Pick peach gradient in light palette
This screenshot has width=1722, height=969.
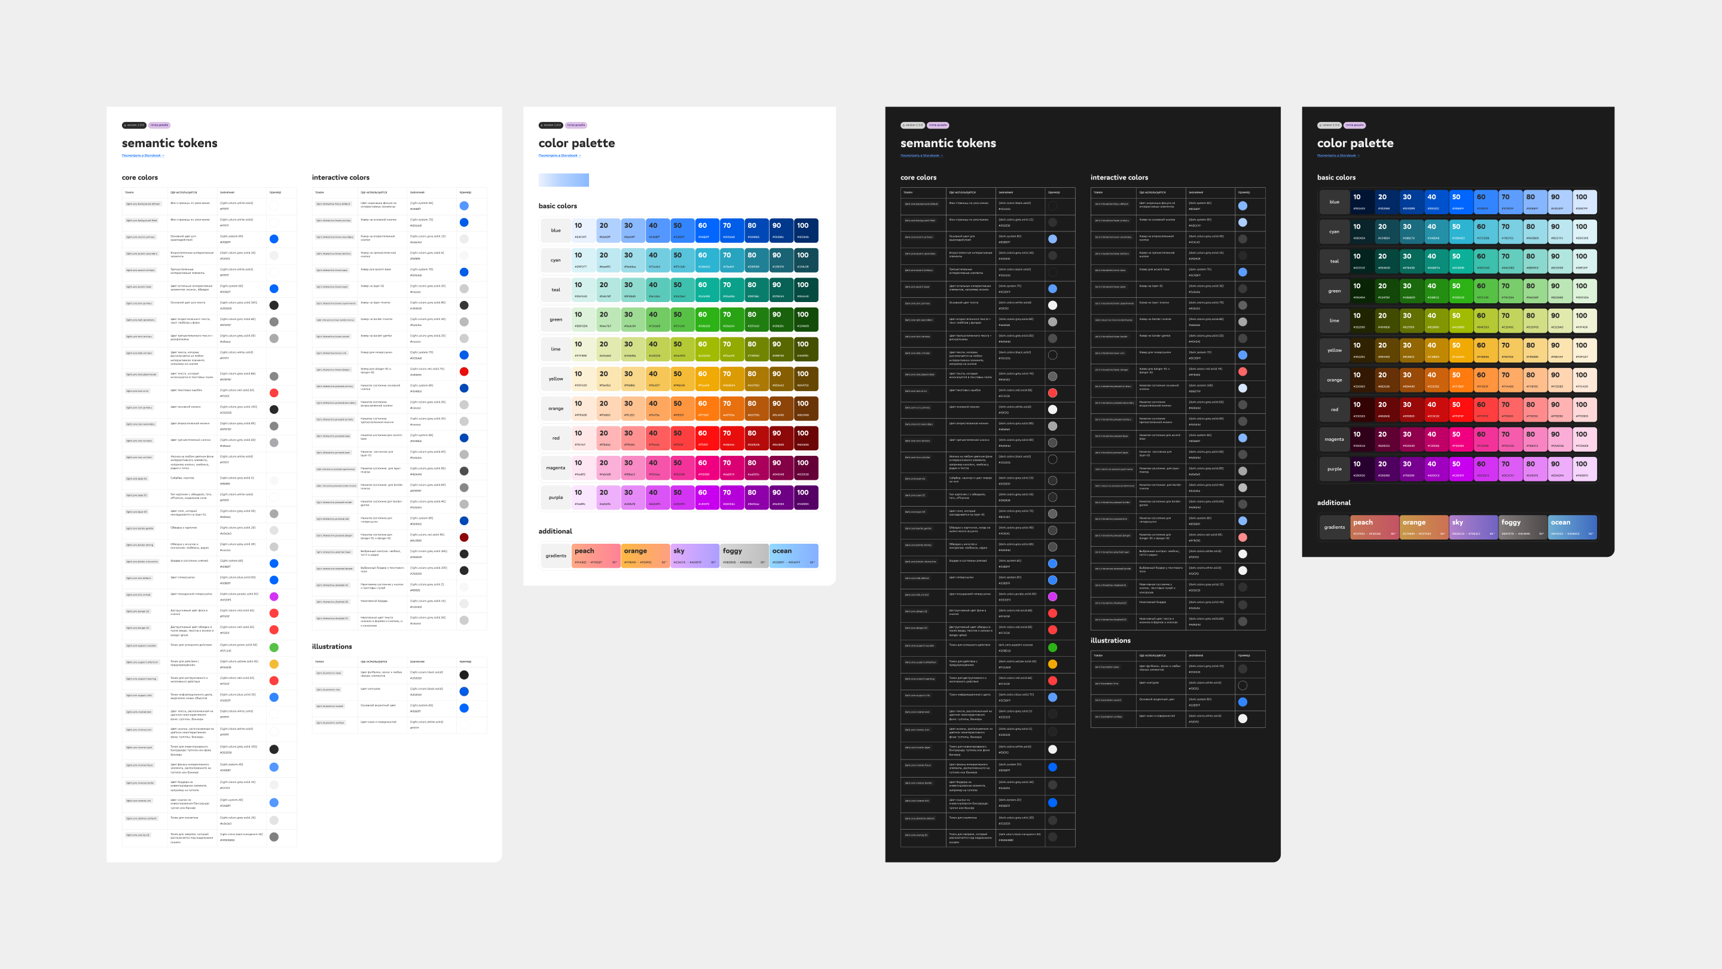point(596,556)
